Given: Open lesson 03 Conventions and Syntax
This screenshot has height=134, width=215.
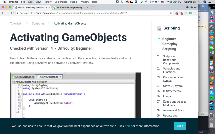Looking at the screenshot, I should click(x=174, y=79).
